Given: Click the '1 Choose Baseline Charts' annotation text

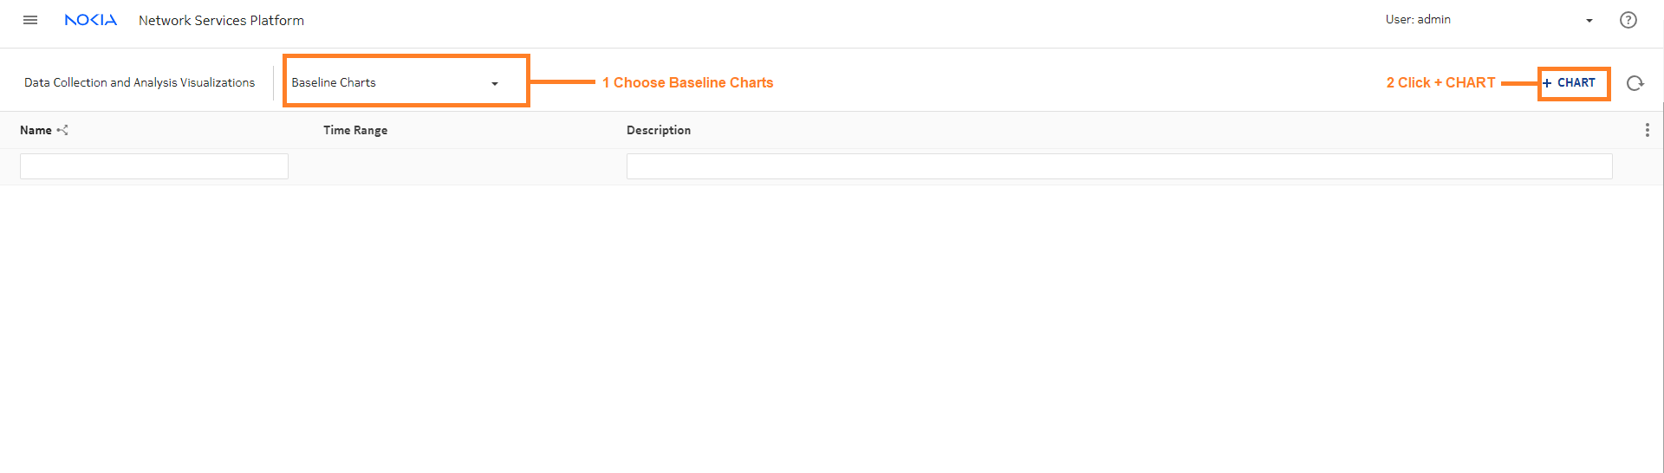Looking at the screenshot, I should 688,82.
